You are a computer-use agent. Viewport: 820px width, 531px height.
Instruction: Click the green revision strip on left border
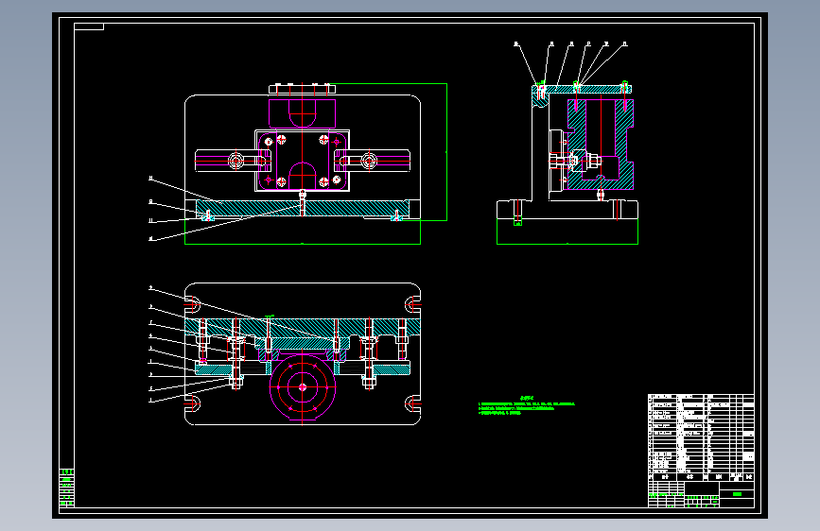tap(66, 488)
